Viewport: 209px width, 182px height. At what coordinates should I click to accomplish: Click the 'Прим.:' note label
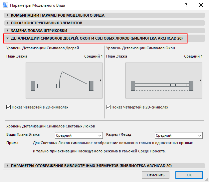pyautogui.click(x=12, y=143)
